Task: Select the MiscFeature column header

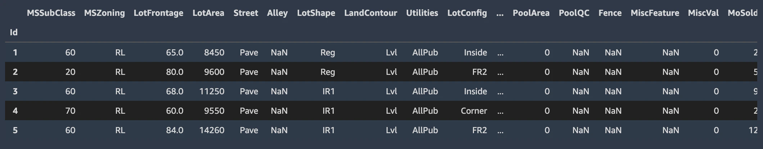Action: [655, 13]
